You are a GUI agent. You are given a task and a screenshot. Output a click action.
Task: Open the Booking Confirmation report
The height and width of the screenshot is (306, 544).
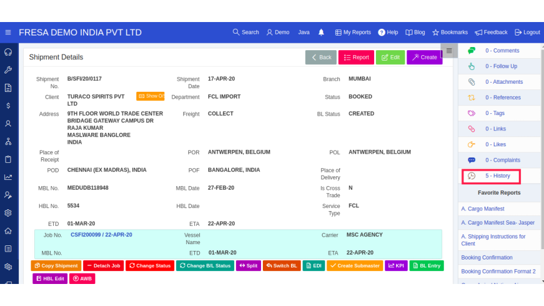coord(487,258)
